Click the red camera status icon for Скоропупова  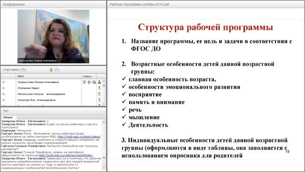(x=94, y=82)
